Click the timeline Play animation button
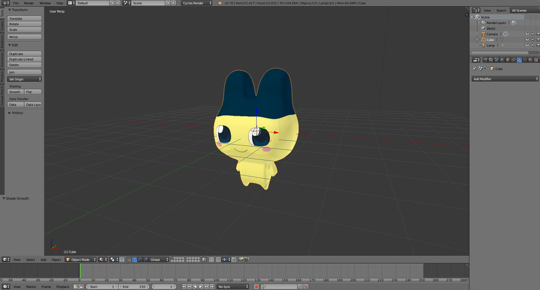540x290 pixels. click(201, 286)
